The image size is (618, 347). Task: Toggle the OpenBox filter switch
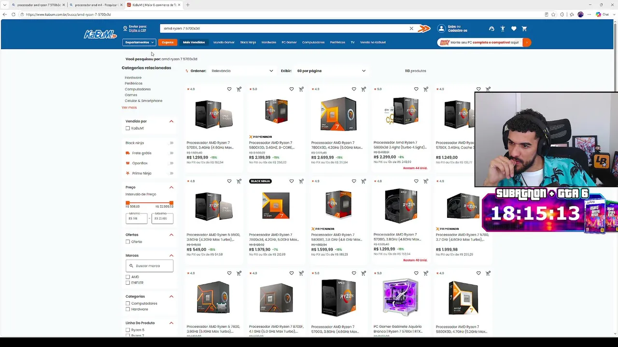tap(171, 163)
